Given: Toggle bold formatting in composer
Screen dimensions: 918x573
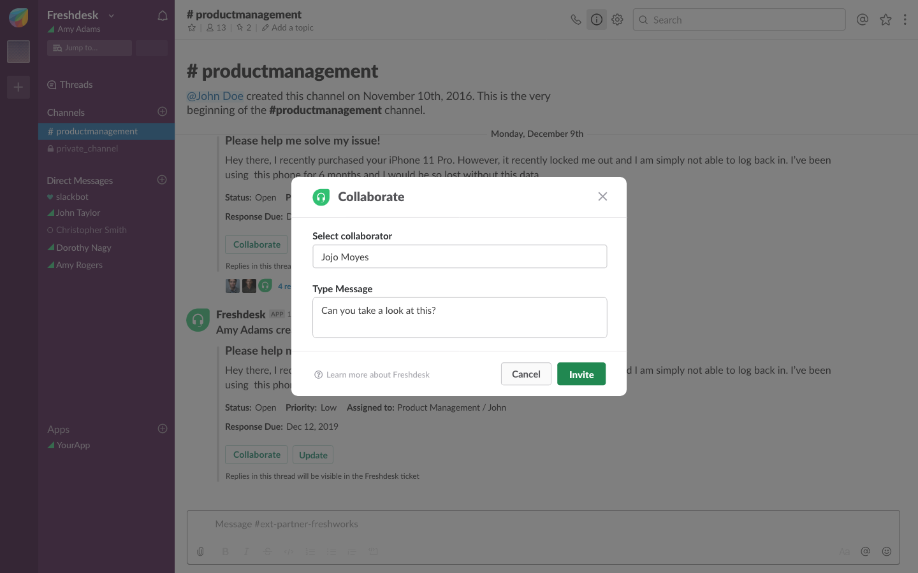Looking at the screenshot, I should [225, 551].
